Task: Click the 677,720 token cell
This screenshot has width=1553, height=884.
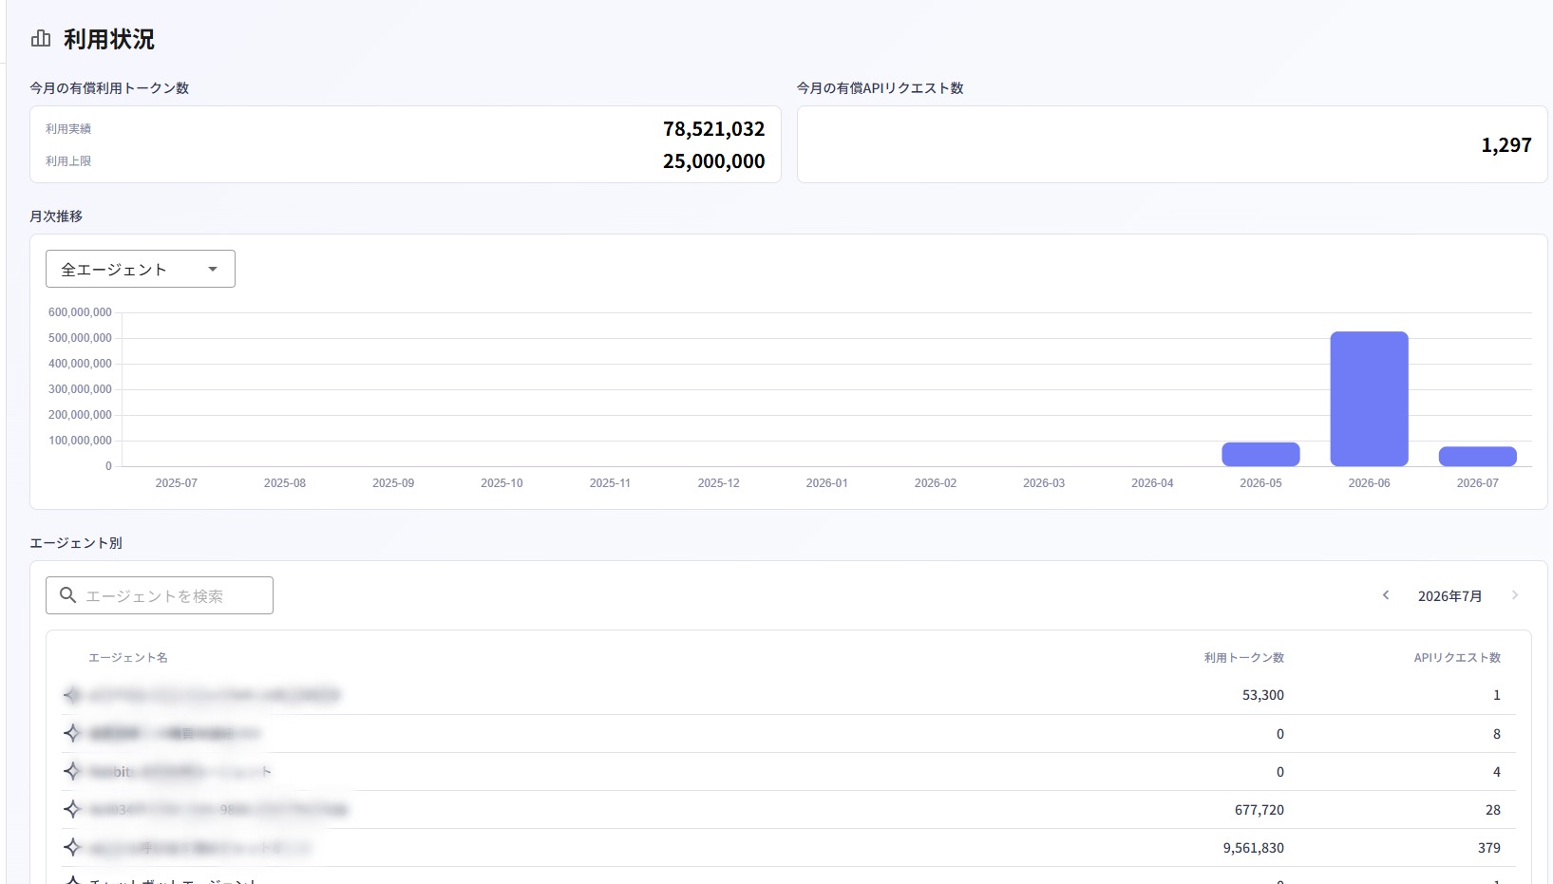Action: [1259, 810]
